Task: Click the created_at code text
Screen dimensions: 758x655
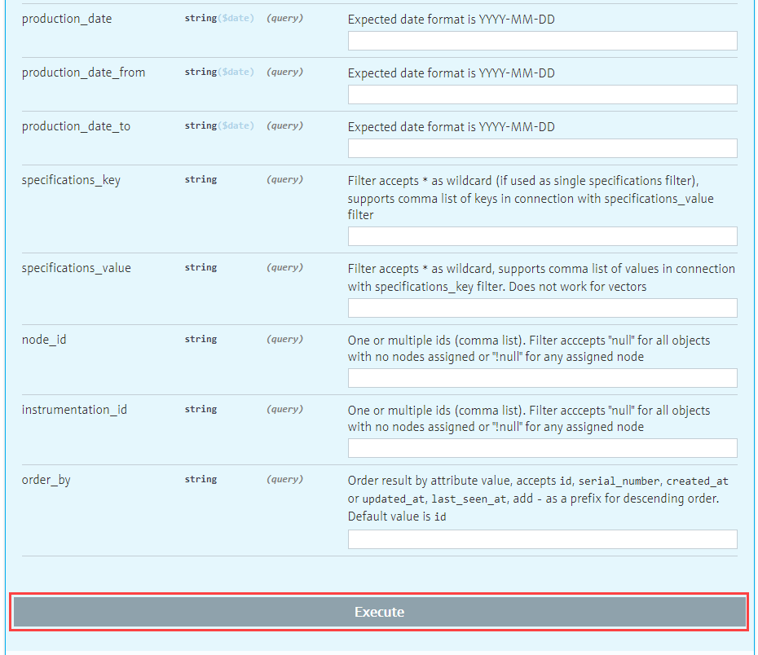Action: tap(697, 481)
